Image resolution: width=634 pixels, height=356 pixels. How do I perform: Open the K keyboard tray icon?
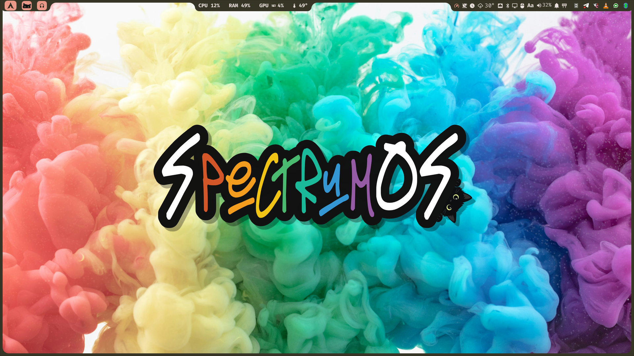click(576, 6)
